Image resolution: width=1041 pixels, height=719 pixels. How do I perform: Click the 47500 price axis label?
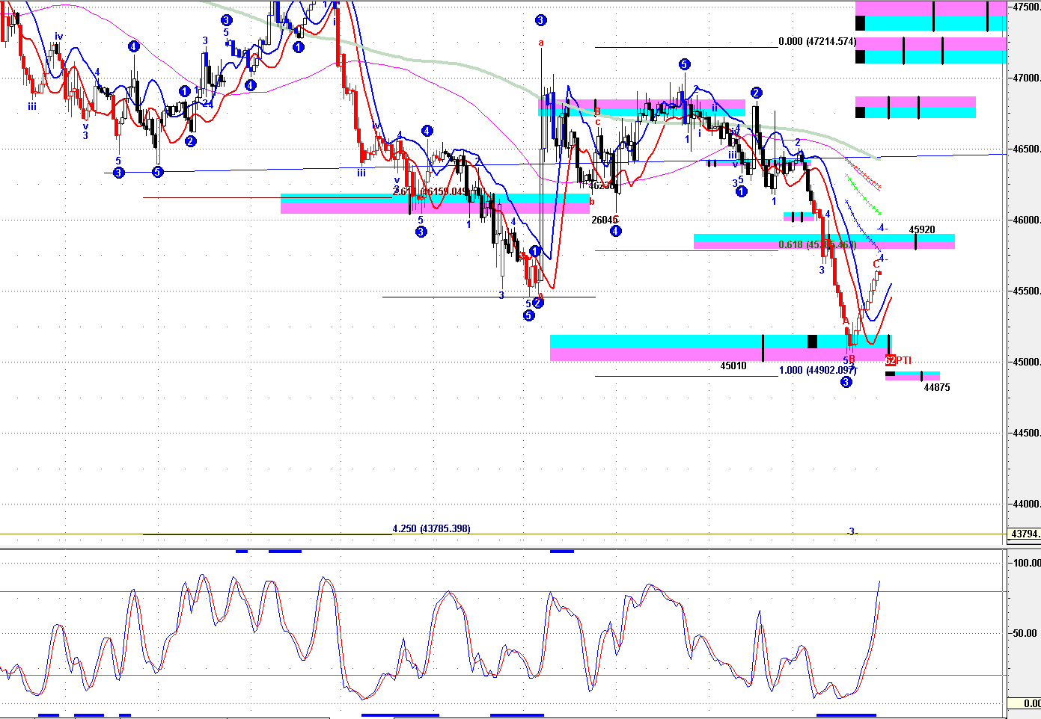(x=1026, y=7)
